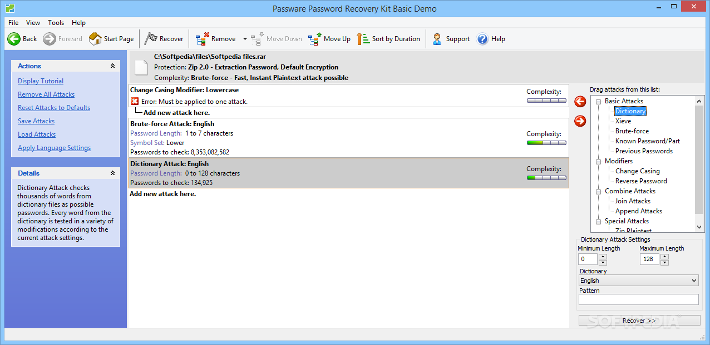Decrease Minimum Length with down spinner

click(603, 262)
